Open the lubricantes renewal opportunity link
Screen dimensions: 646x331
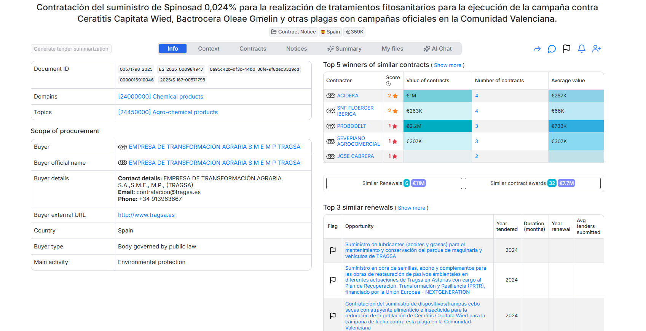pos(413,250)
